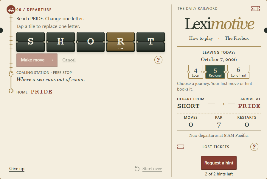
Task: Tap the H letter tile
Action: click(60, 42)
